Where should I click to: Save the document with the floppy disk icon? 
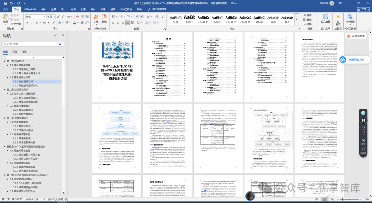tap(5, 3)
